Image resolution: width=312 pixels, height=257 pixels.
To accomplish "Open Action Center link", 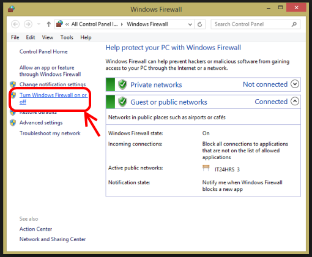I will tap(35, 229).
